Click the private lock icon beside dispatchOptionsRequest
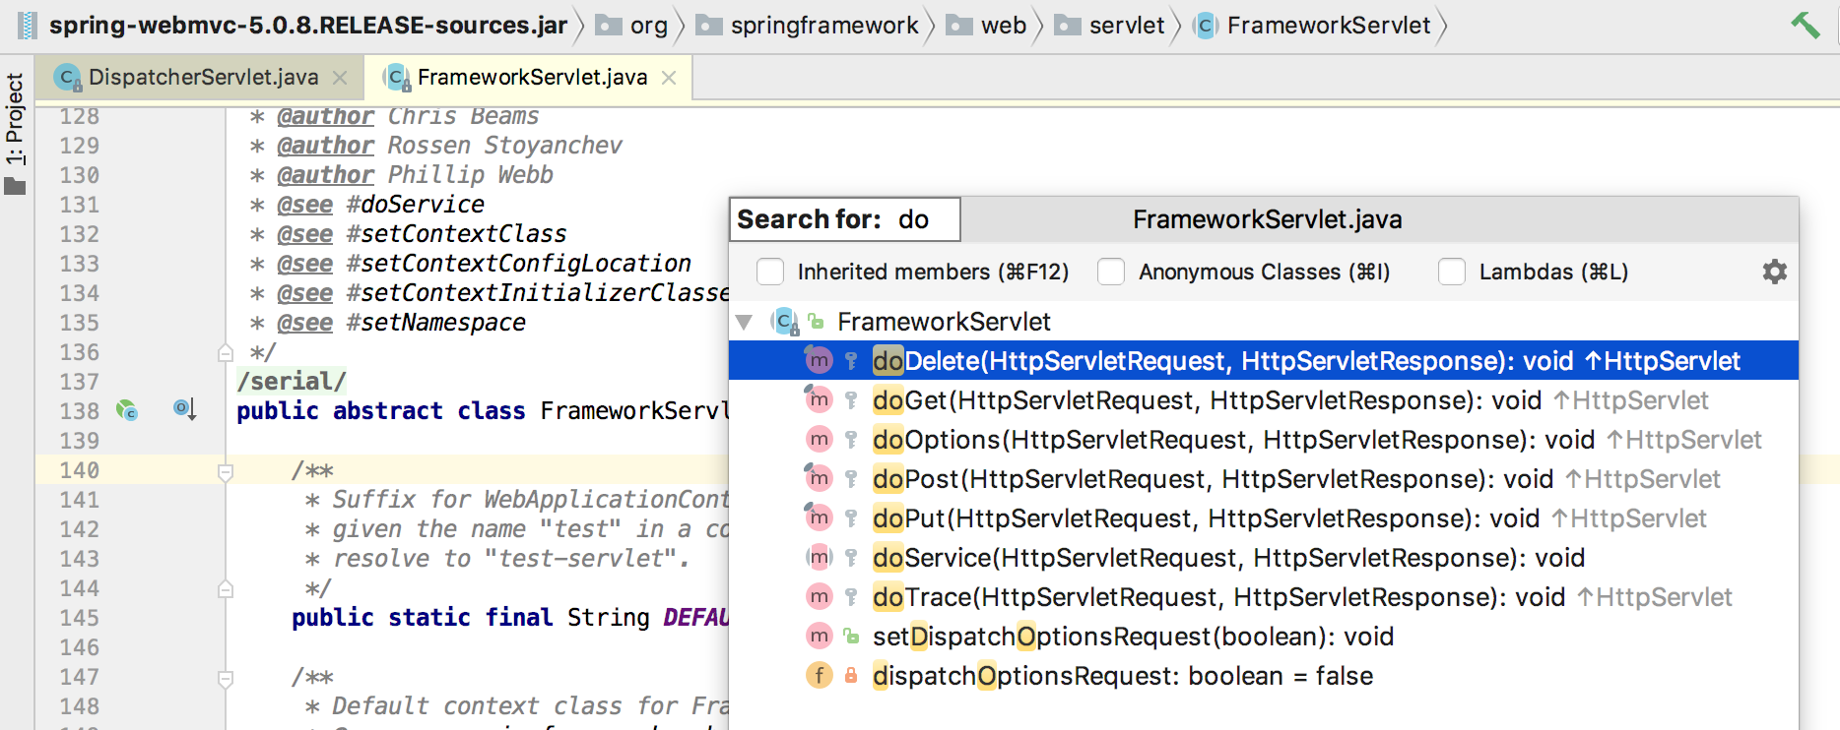1840x730 pixels. (851, 676)
